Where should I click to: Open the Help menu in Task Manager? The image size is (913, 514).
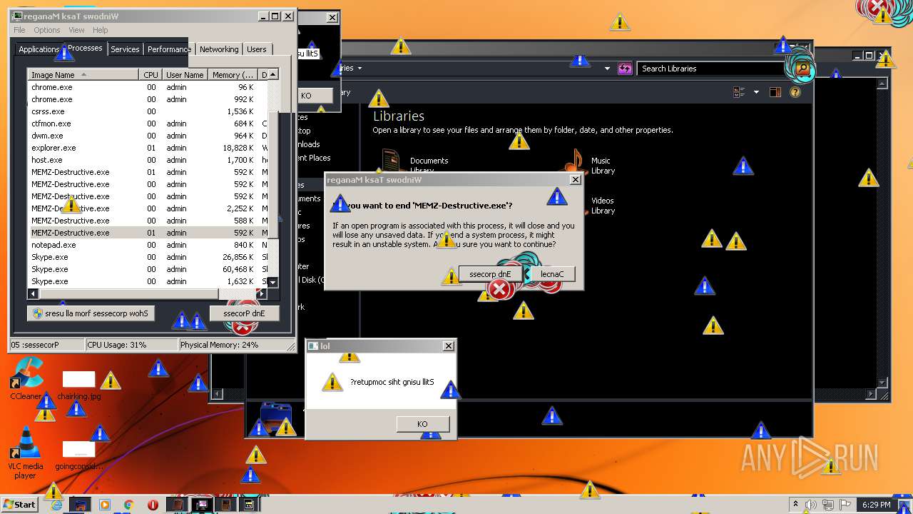101,30
